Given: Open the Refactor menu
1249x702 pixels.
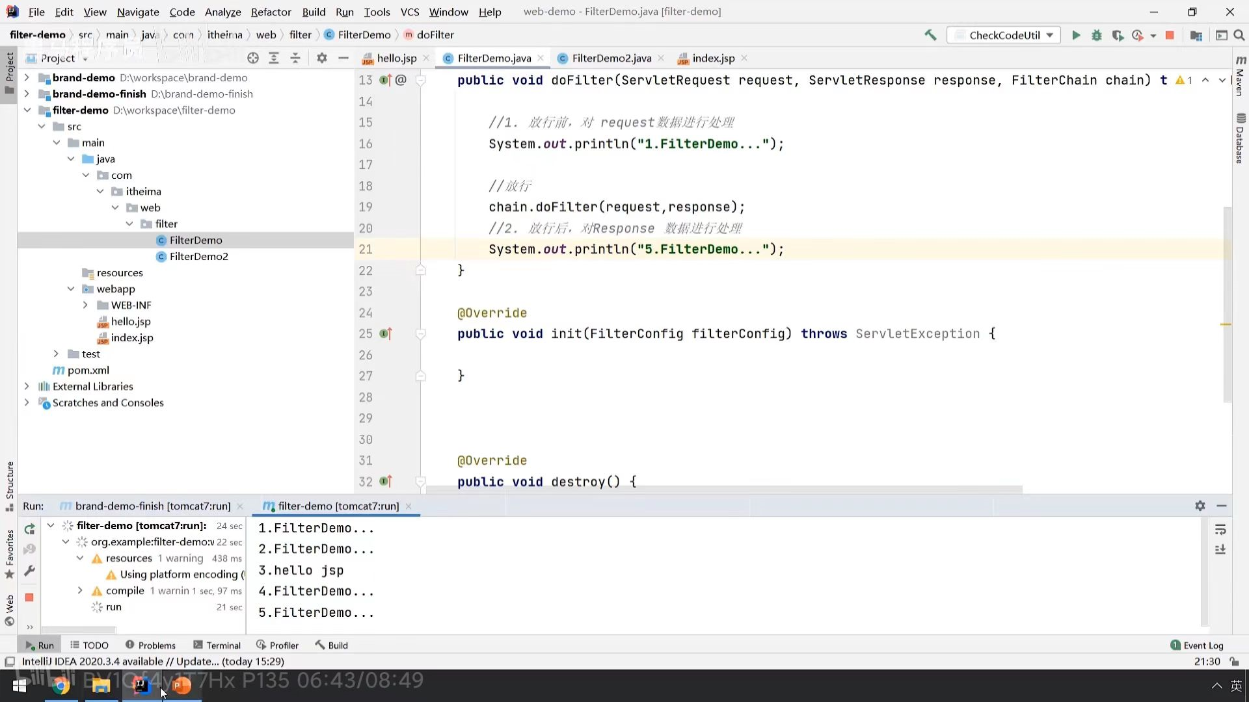Looking at the screenshot, I should (x=271, y=12).
